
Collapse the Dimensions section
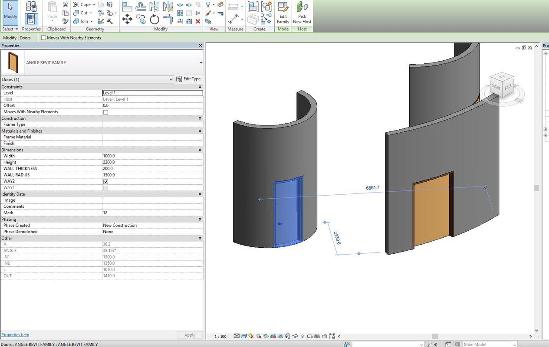200,150
